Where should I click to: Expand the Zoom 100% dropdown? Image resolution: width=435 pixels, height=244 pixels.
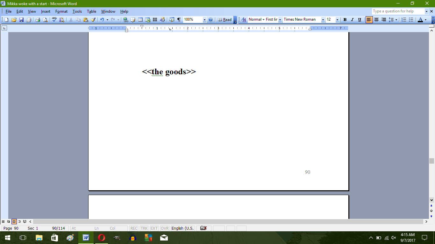[x=204, y=20]
